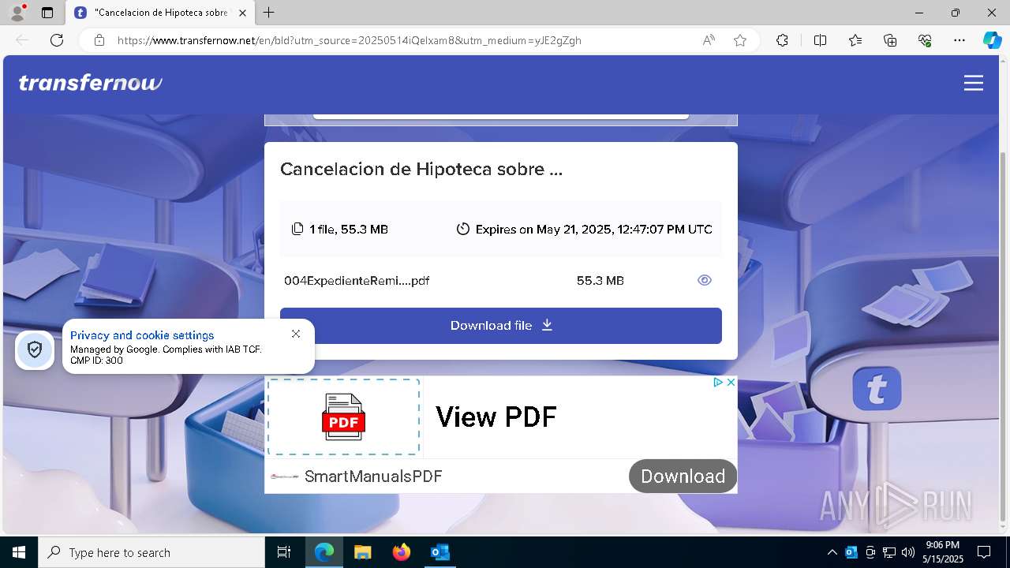Viewport: 1010px width, 568px height.
Task: Go back to previous page
Action: (x=22, y=40)
